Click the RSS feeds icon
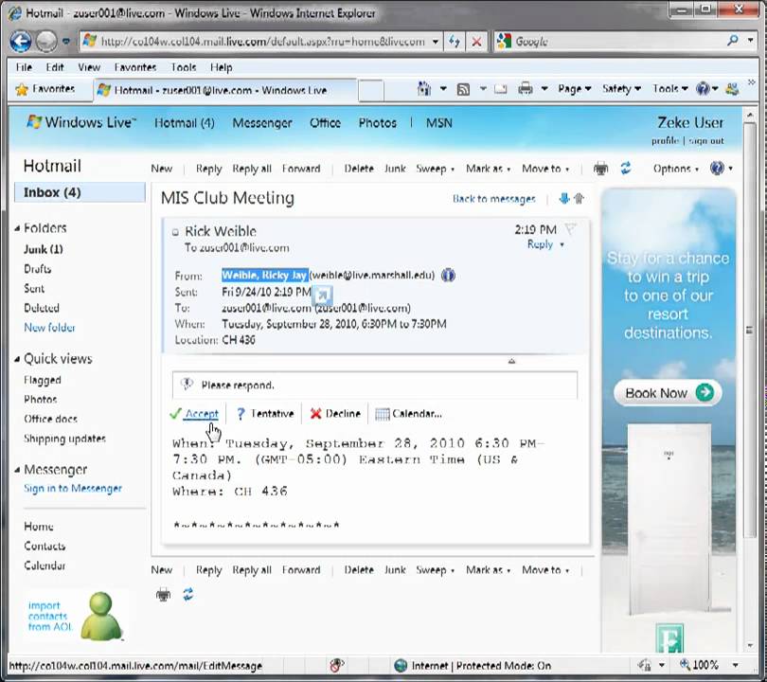 tap(463, 89)
